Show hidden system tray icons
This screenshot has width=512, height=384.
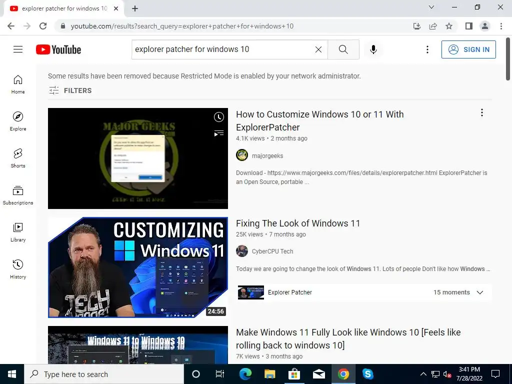tap(423, 374)
